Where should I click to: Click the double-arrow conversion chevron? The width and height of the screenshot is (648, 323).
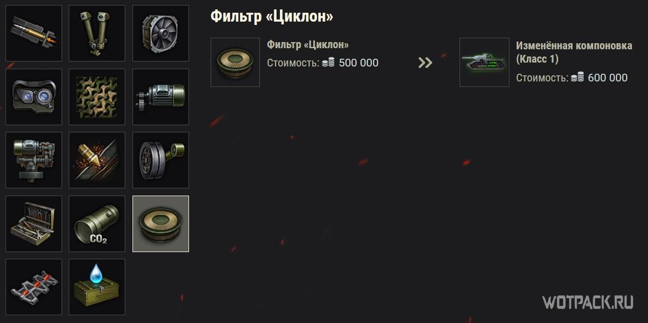click(425, 63)
